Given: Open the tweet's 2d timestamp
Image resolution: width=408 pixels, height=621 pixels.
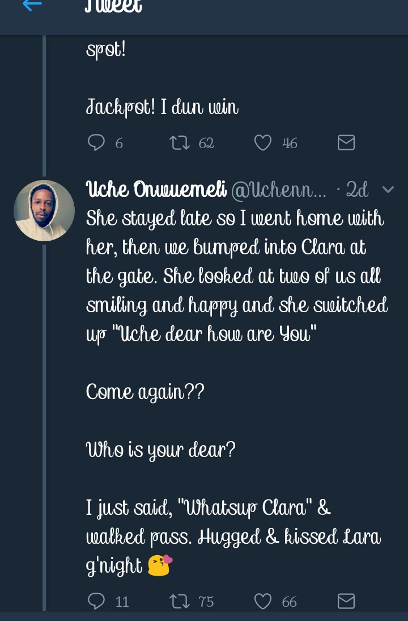Looking at the screenshot, I should click(x=357, y=191).
